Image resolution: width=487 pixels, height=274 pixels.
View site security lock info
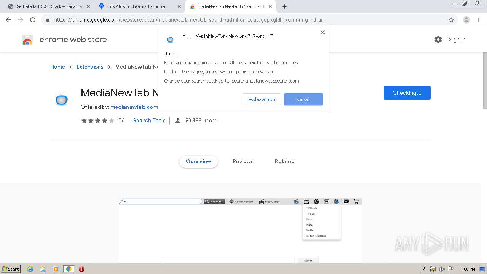[x=48, y=20]
